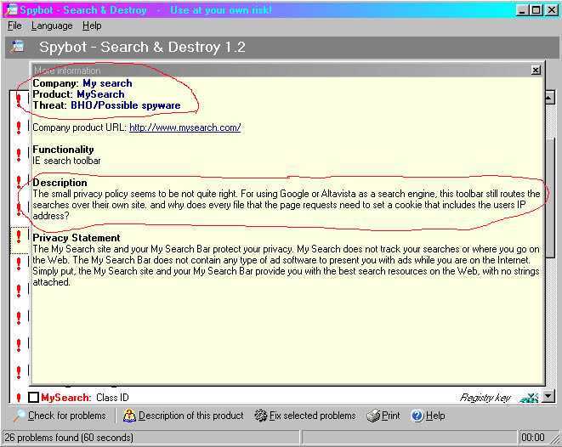Click the vertical scrollbar thumb of the results list

[550, 197]
